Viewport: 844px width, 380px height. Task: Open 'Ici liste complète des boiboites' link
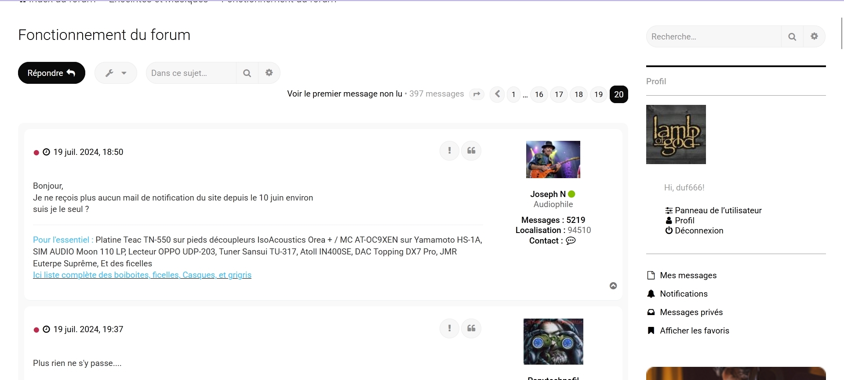tap(142, 275)
